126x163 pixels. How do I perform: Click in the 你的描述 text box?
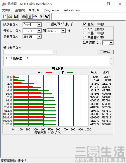[x=57, y=61]
